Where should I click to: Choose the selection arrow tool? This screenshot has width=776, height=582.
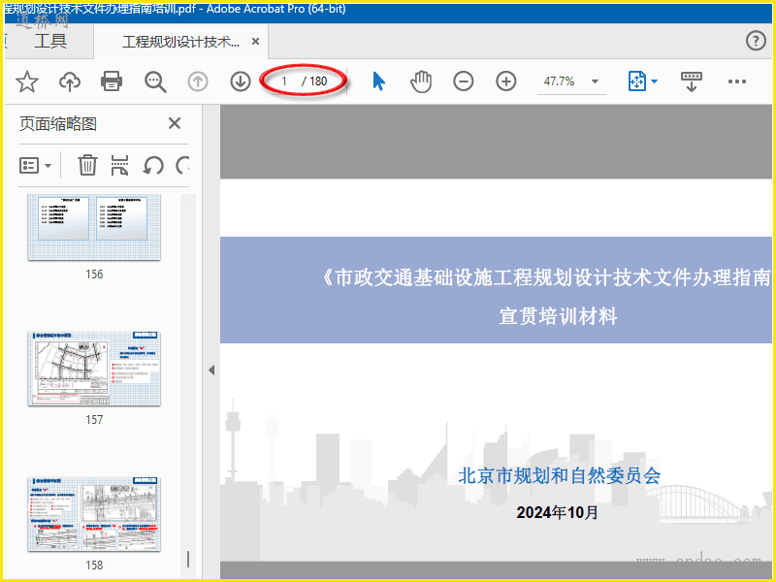[x=378, y=81]
